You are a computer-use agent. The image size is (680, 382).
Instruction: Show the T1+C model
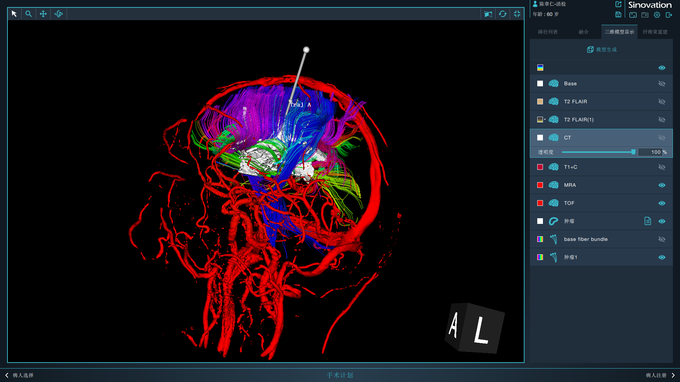pos(662,167)
